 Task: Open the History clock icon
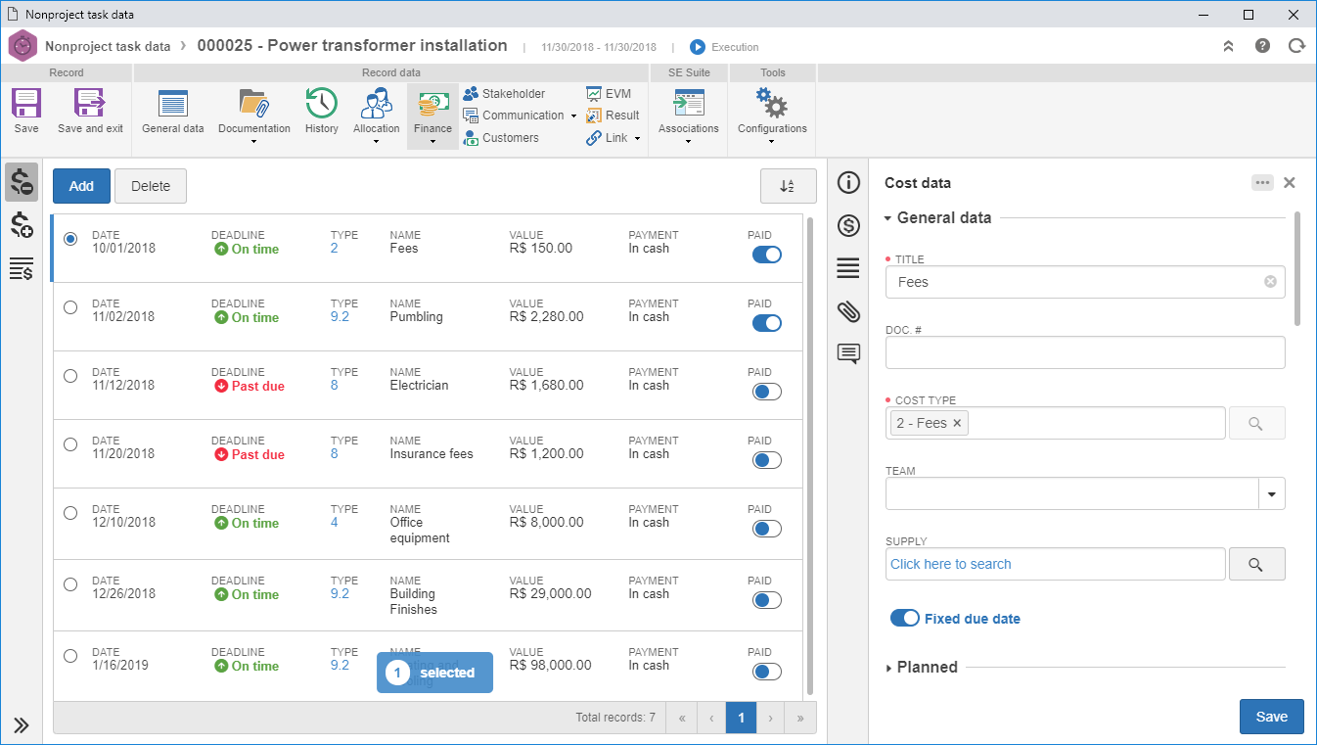pos(321,103)
